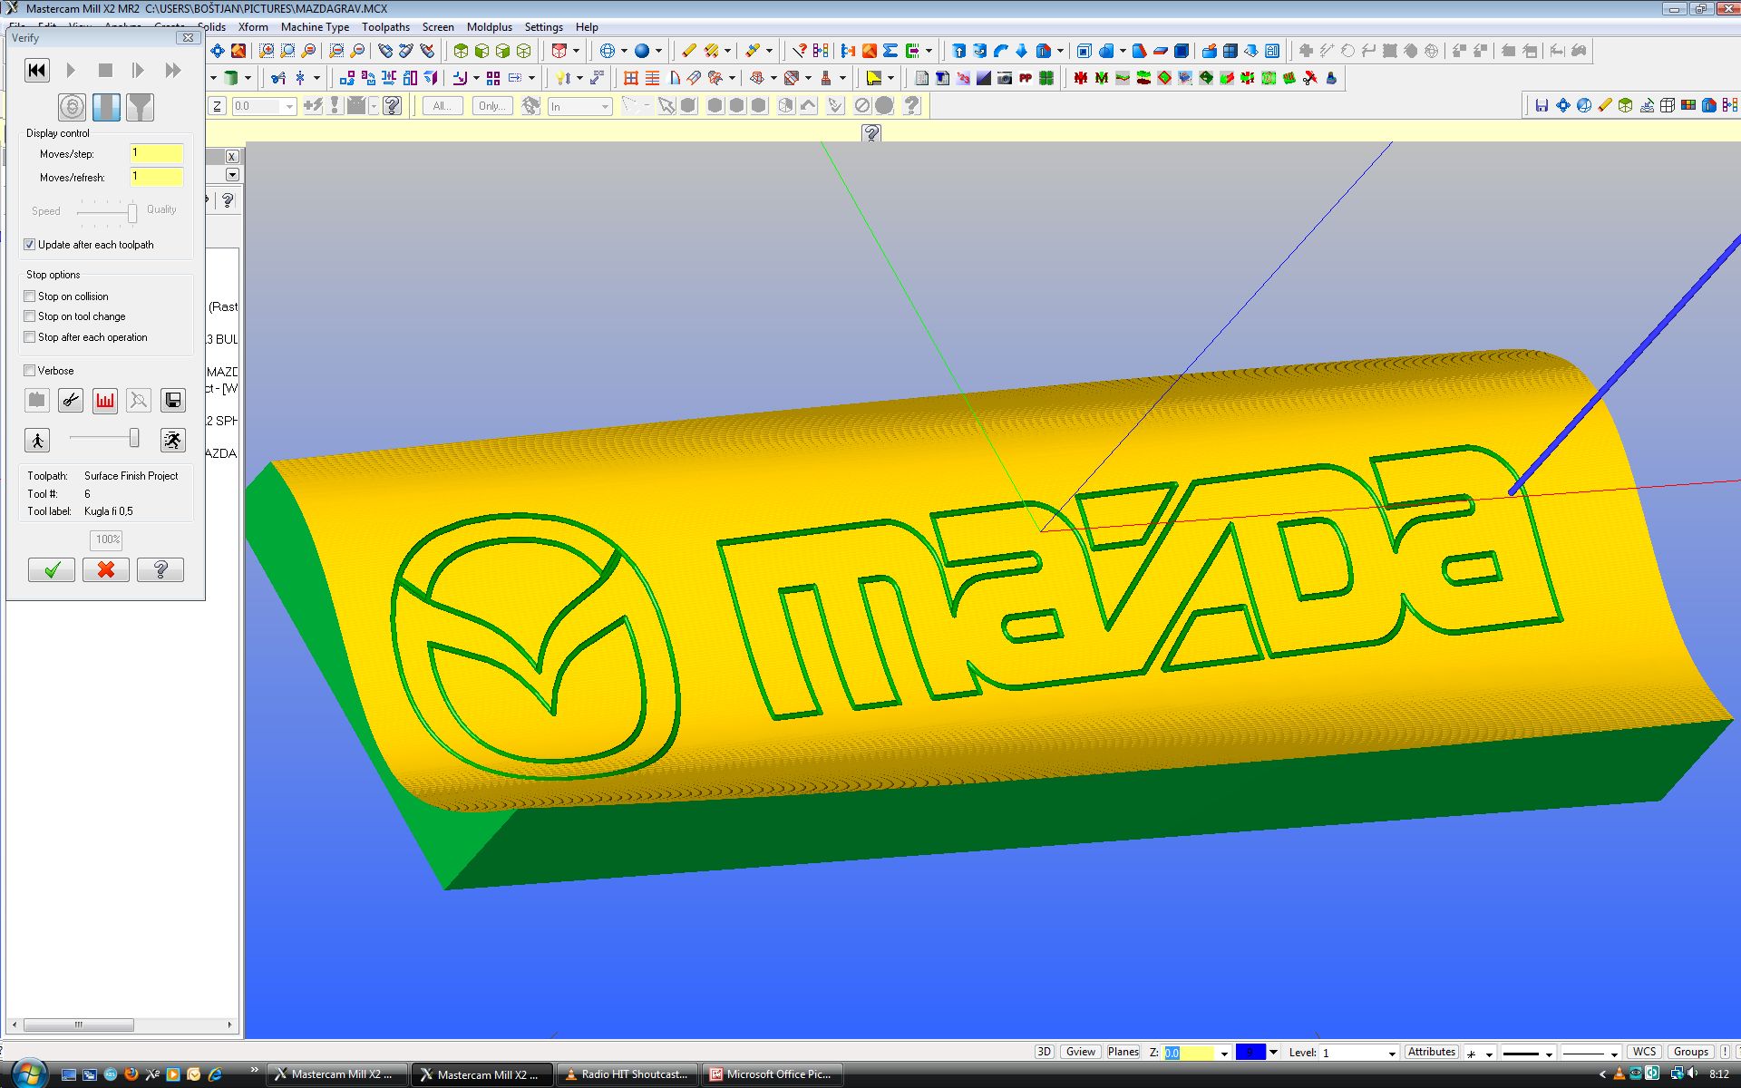
Task: Adjust the run speed slider handle
Action: coord(134,439)
